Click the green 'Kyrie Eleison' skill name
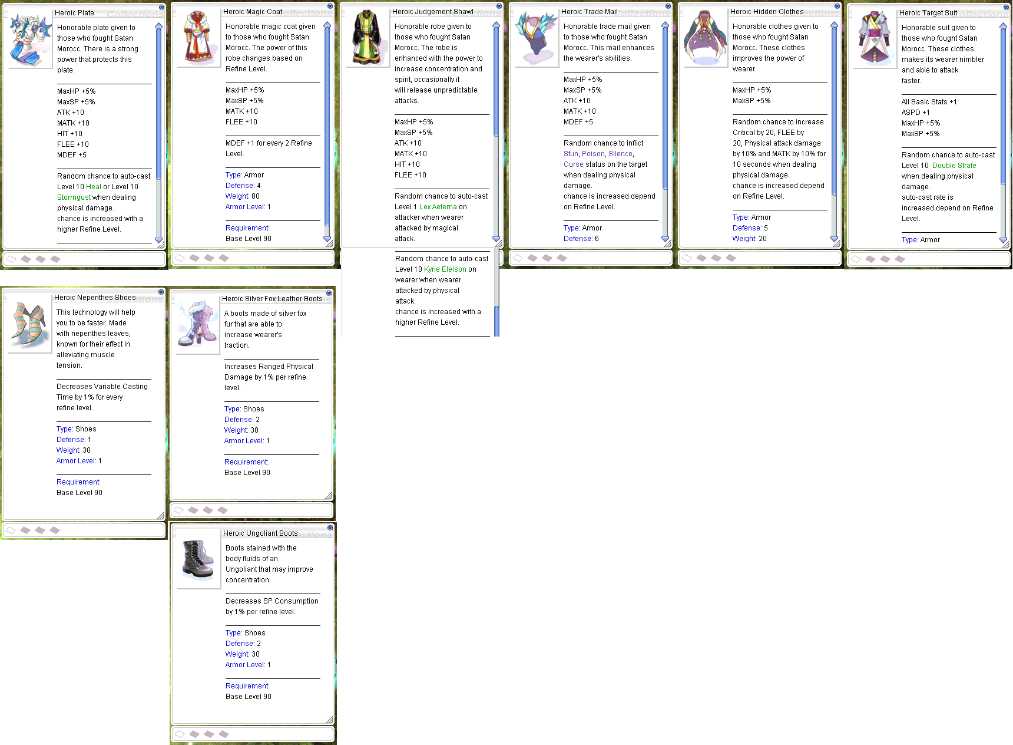 (445, 269)
